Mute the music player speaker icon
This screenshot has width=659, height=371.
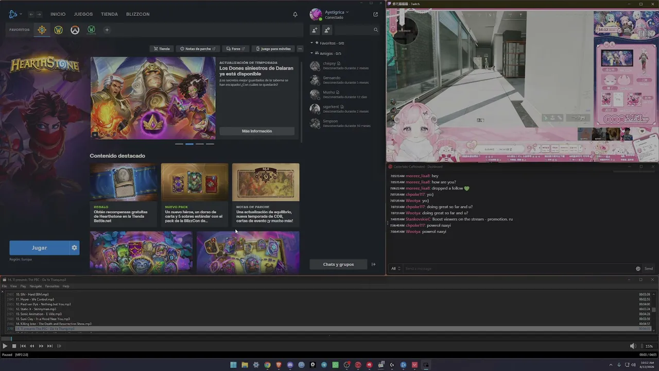[x=633, y=346]
